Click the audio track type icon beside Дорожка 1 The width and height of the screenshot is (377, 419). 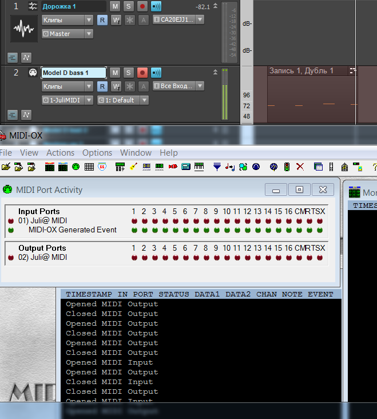point(33,6)
